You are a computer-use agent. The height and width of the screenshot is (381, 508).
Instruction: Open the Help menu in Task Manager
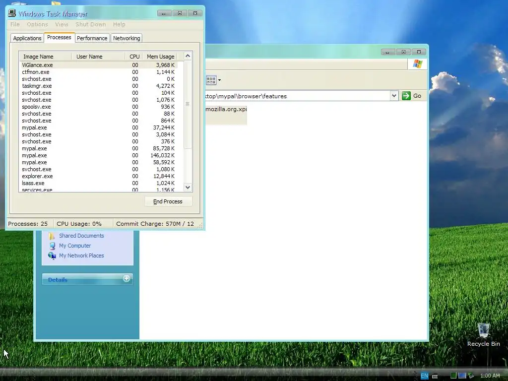(x=119, y=24)
